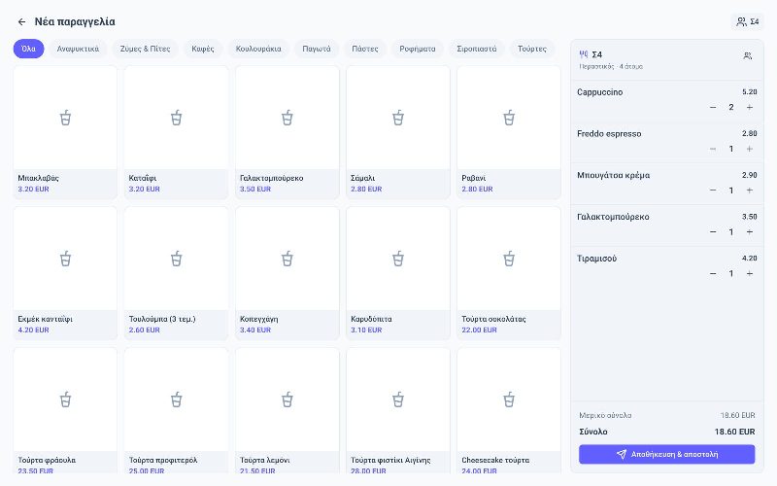Screen dimensions: 777x486
Task: Decrease the Τιραμισού quantity
Action: [713, 274]
